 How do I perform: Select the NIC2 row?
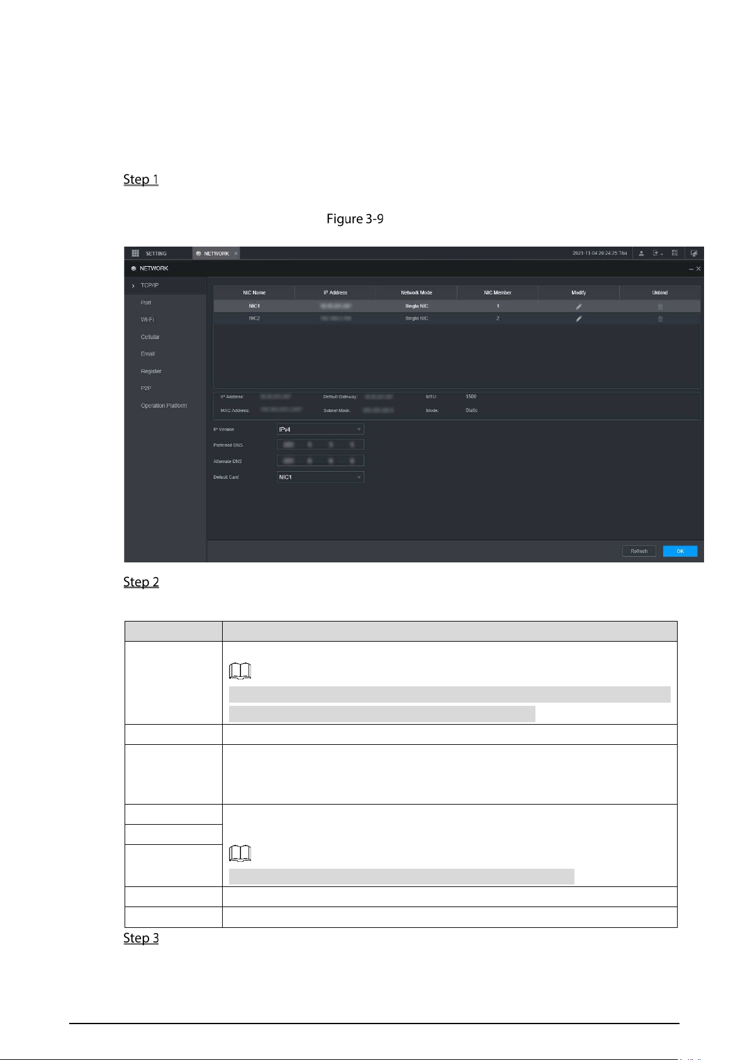coord(457,318)
